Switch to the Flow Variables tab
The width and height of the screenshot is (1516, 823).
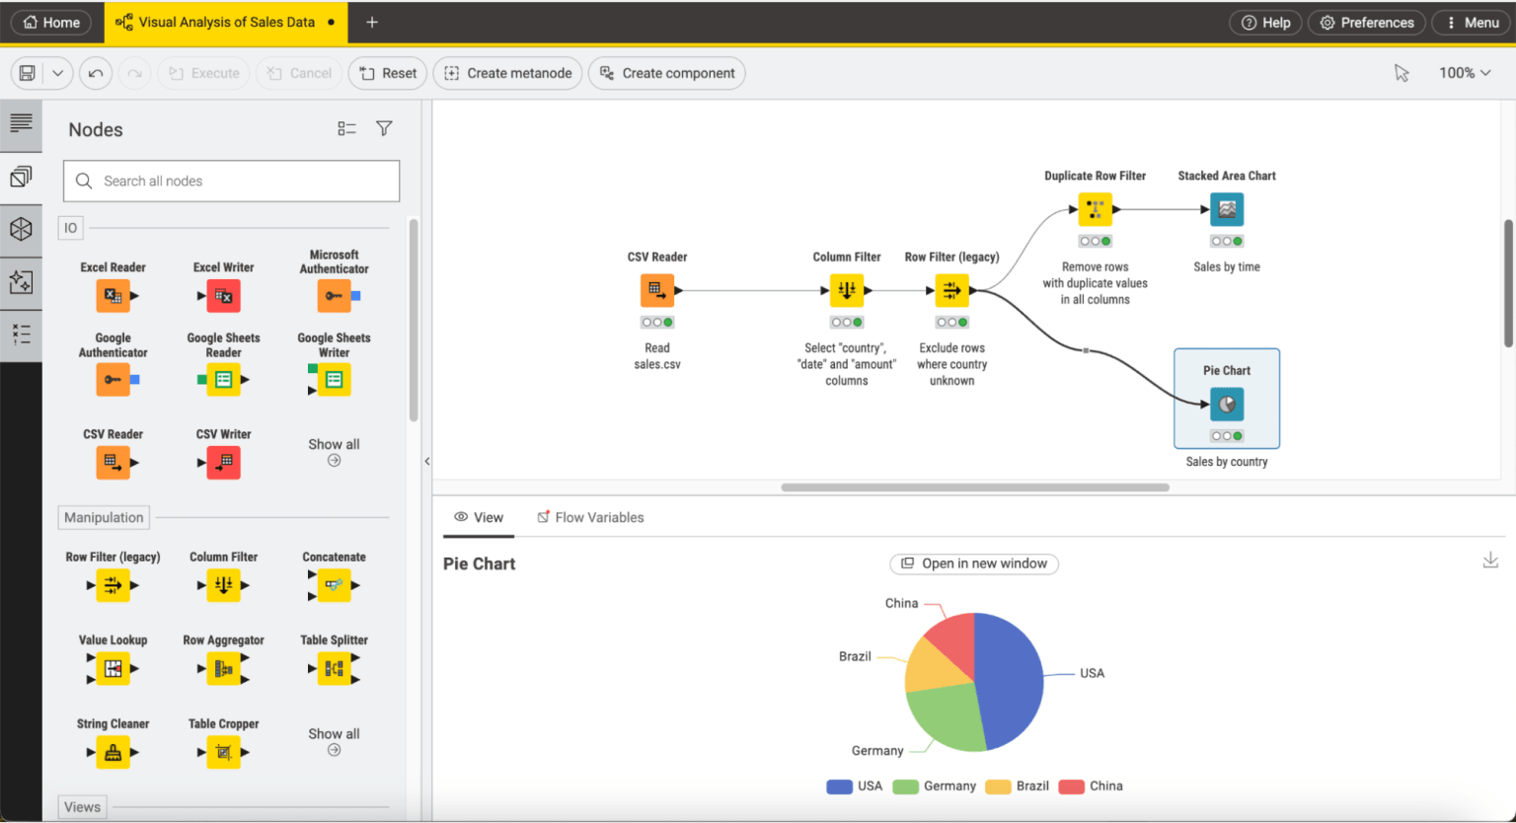click(x=590, y=517)
